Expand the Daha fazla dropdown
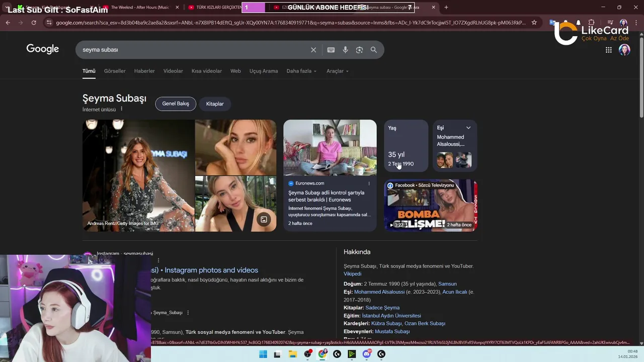Screen dimensions: 644x362 [x=301, y=71]
